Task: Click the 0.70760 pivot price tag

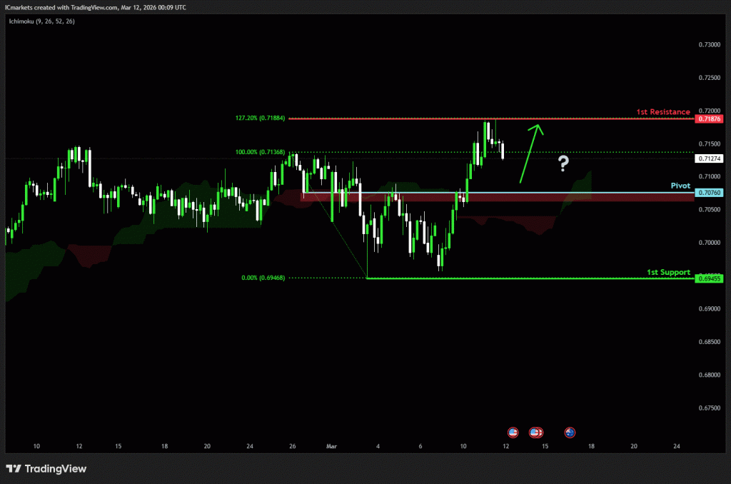Action: point(711,193)
